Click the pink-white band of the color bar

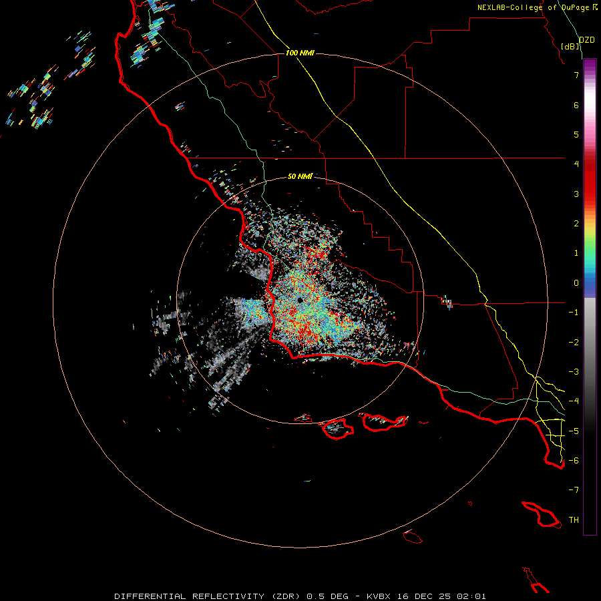(590, 115)
